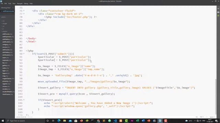Open course.php from file tree

point(6,47)
